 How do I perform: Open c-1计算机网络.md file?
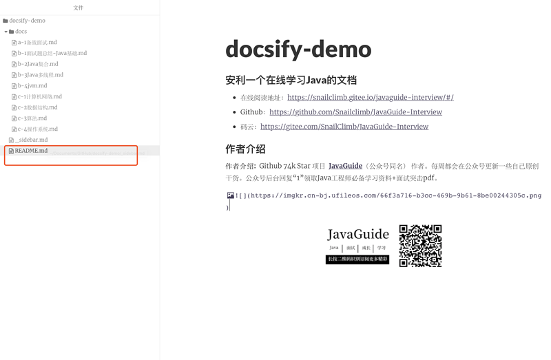40,97
